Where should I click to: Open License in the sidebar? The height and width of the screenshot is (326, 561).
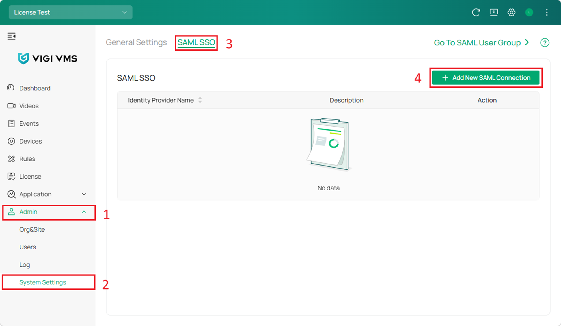click(30, 176)
